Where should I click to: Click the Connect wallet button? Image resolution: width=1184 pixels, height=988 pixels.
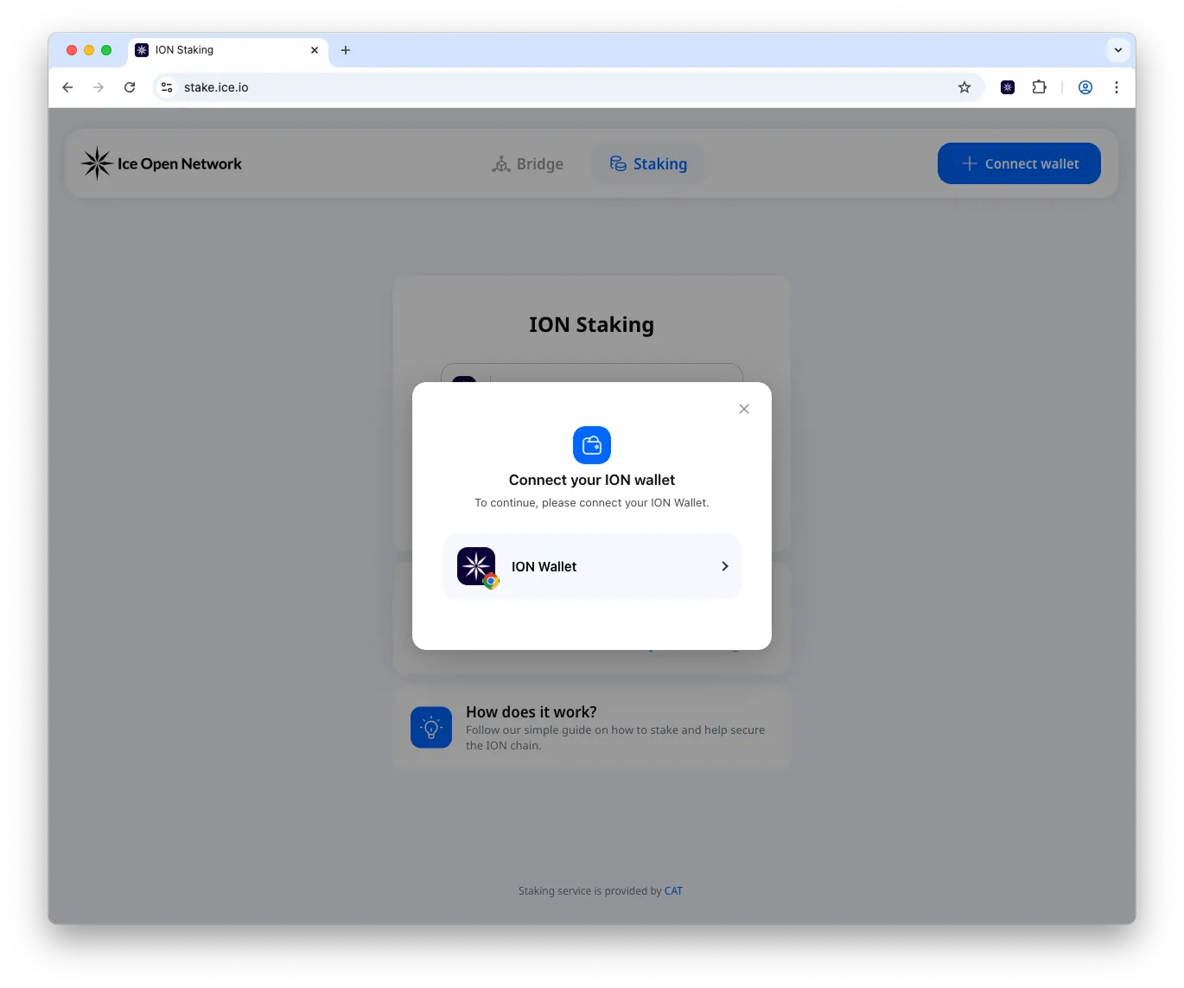tap(1019, 163)
